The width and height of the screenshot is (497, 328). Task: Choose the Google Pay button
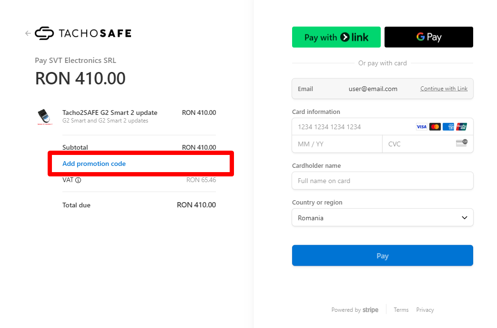pos(428,37)
